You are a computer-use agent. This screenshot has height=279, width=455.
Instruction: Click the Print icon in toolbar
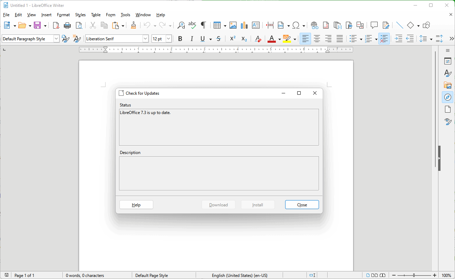pyautogui.click(x=67, y=25)
